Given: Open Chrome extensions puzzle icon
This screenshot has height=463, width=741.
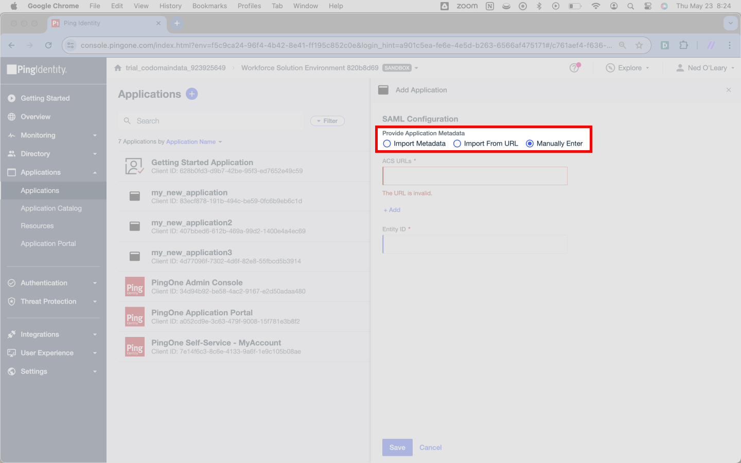Looking at the screenshot, I should point(683,45).
